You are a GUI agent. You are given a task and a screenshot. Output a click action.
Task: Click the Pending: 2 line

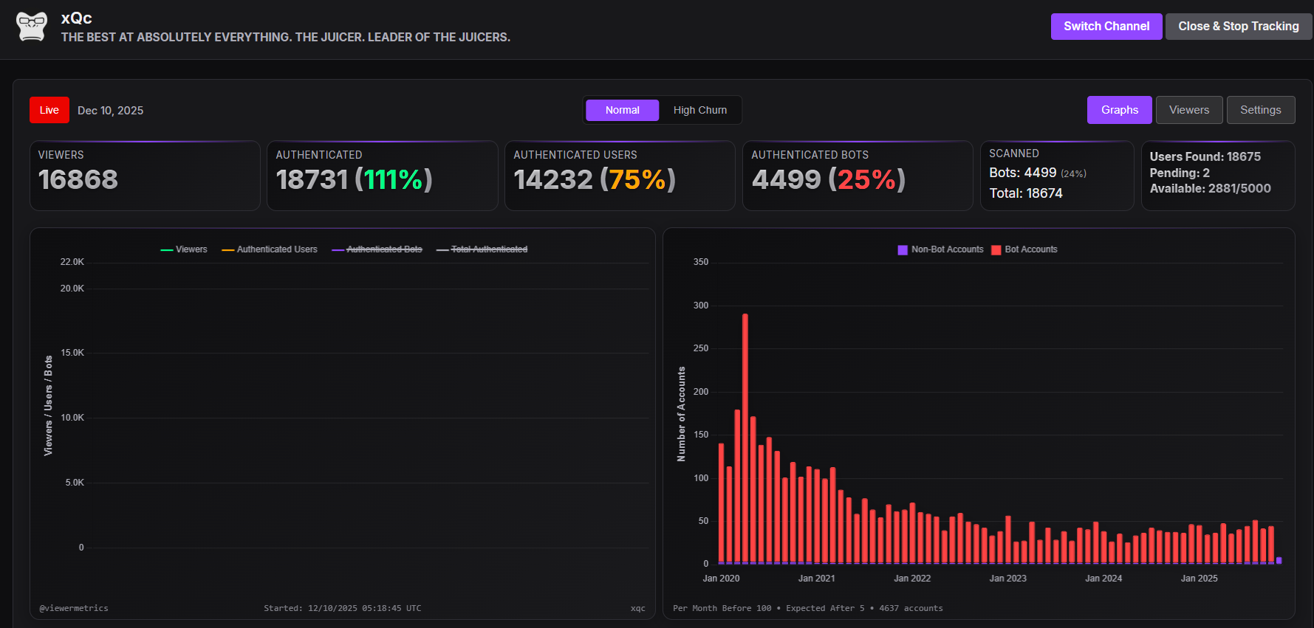[1180, 173]
